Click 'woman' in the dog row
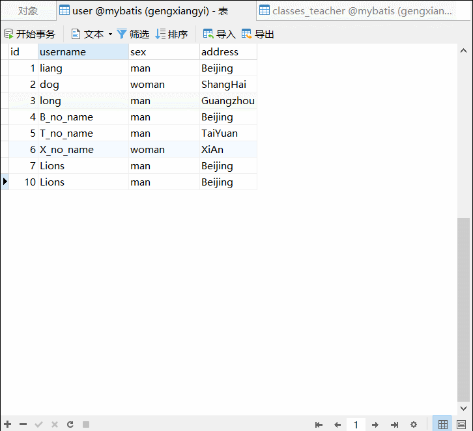 (164, 85)
